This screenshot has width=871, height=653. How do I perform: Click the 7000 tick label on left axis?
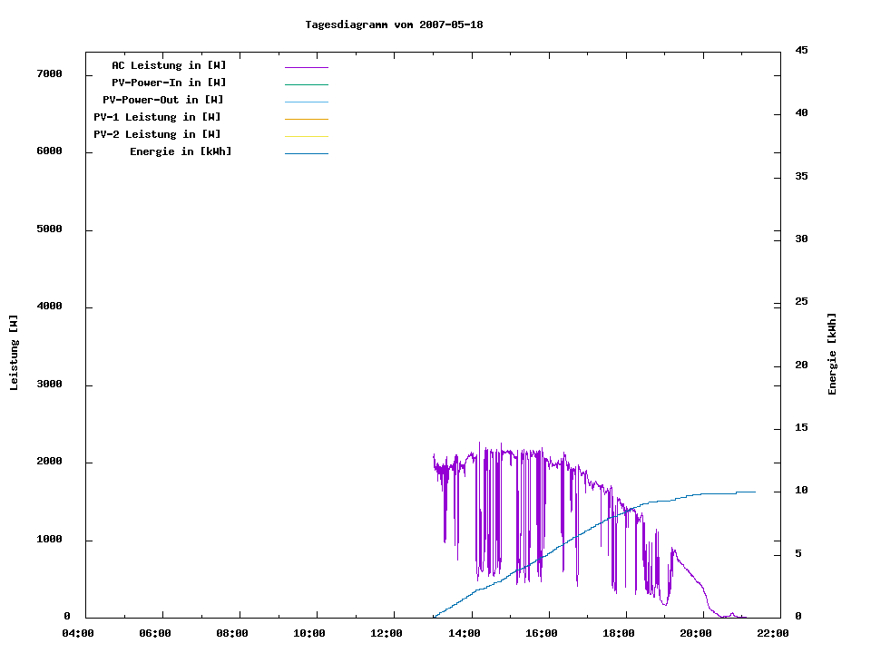click(x=49, y=73)
